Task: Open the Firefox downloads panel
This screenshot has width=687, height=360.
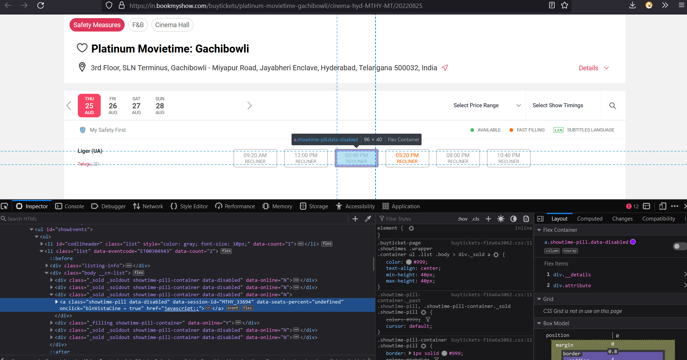Action: [633, 5]
